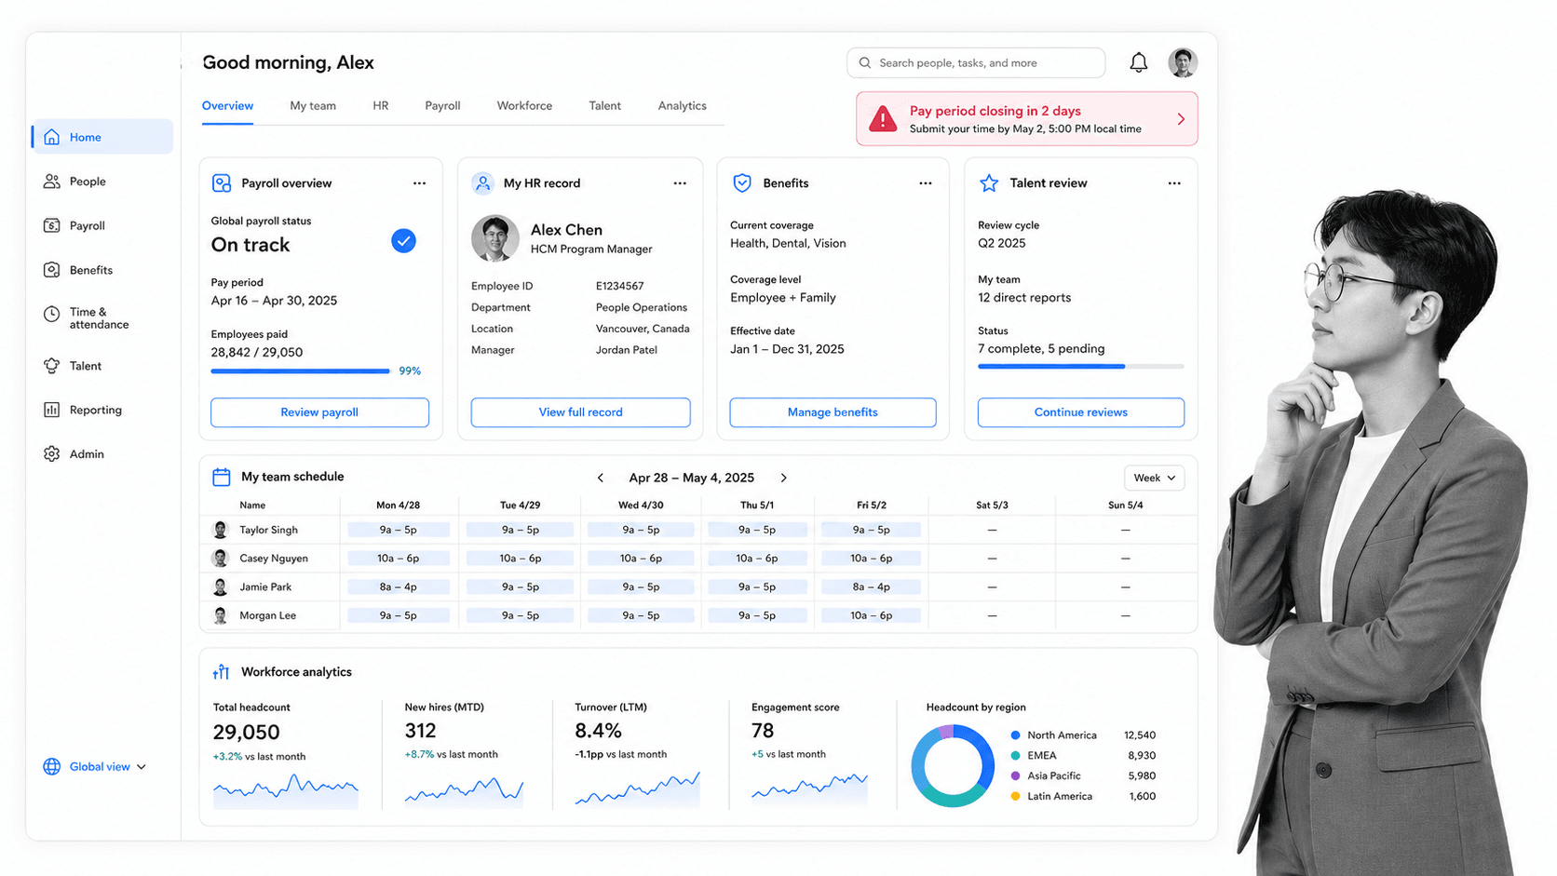Click the Global view globe icon
Image resolution: width=1557 pixels, height=876 pixels.
point(52,767)
